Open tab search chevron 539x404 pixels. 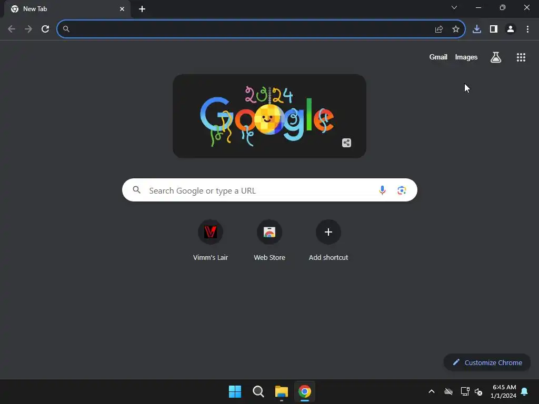point(454,7)
